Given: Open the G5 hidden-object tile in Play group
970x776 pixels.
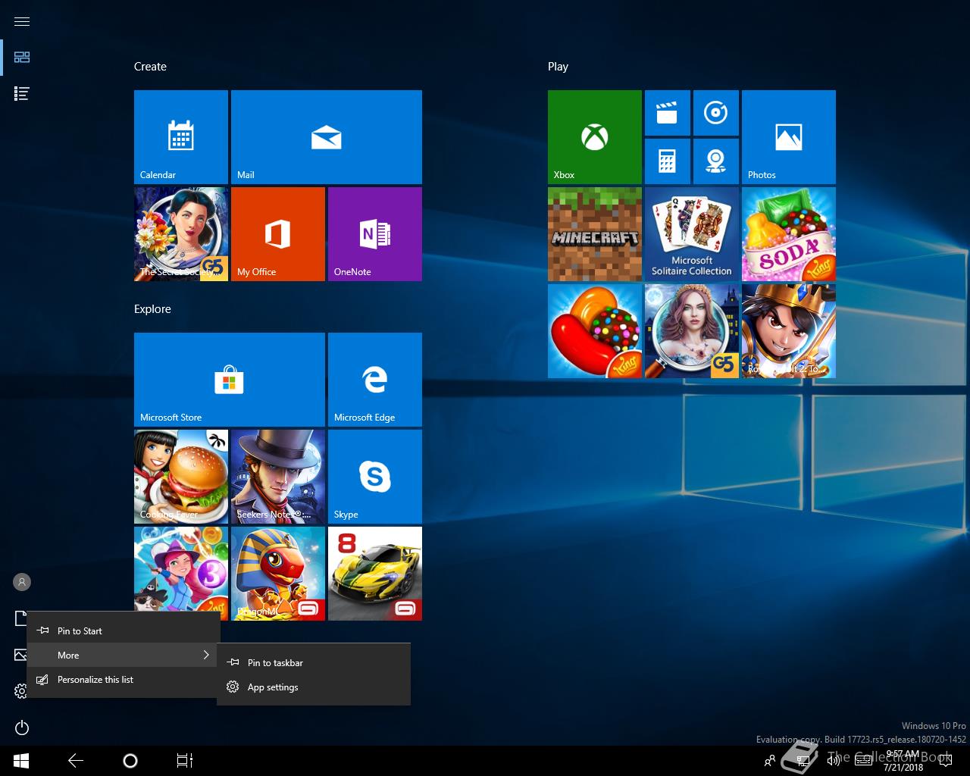Looking at the screenshot, I should click(692, 331).
